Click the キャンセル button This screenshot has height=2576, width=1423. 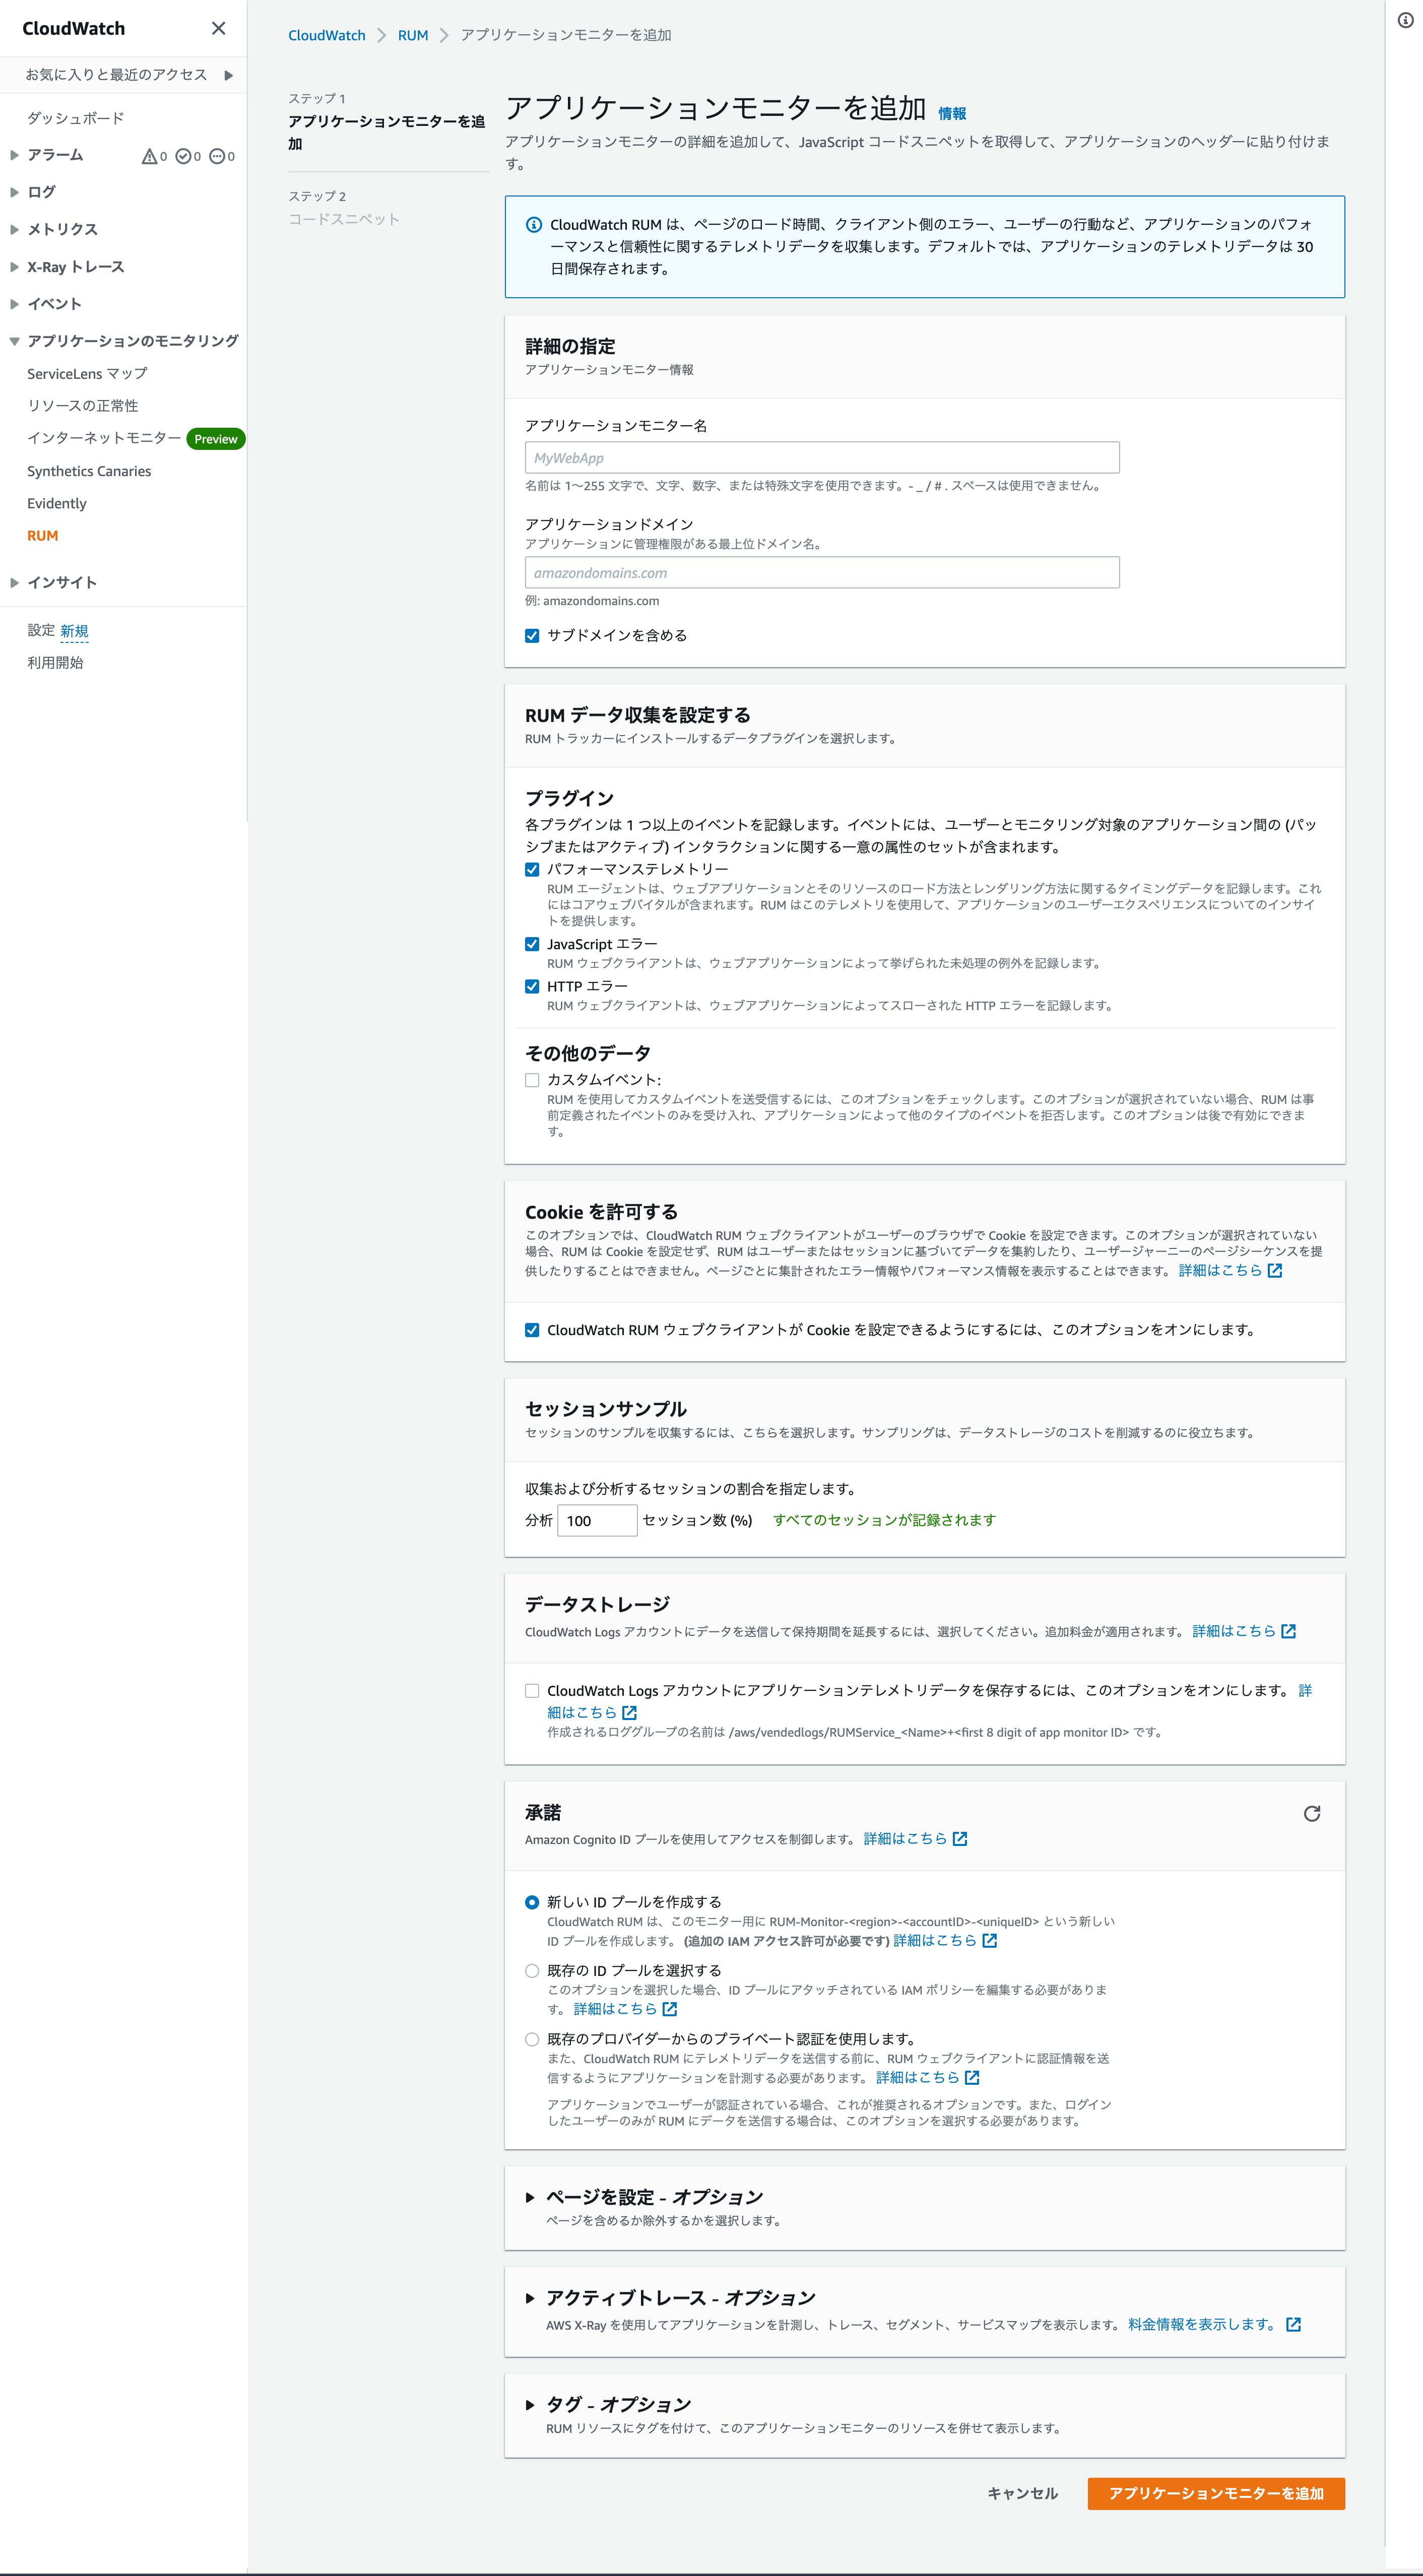click(x=1022, y=2493)
